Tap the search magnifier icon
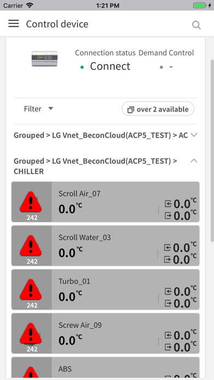 (197, 25)
